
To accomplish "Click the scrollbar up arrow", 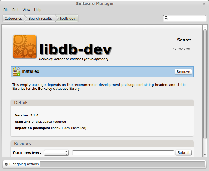I will pyautogui.click(x=205, y=27).
